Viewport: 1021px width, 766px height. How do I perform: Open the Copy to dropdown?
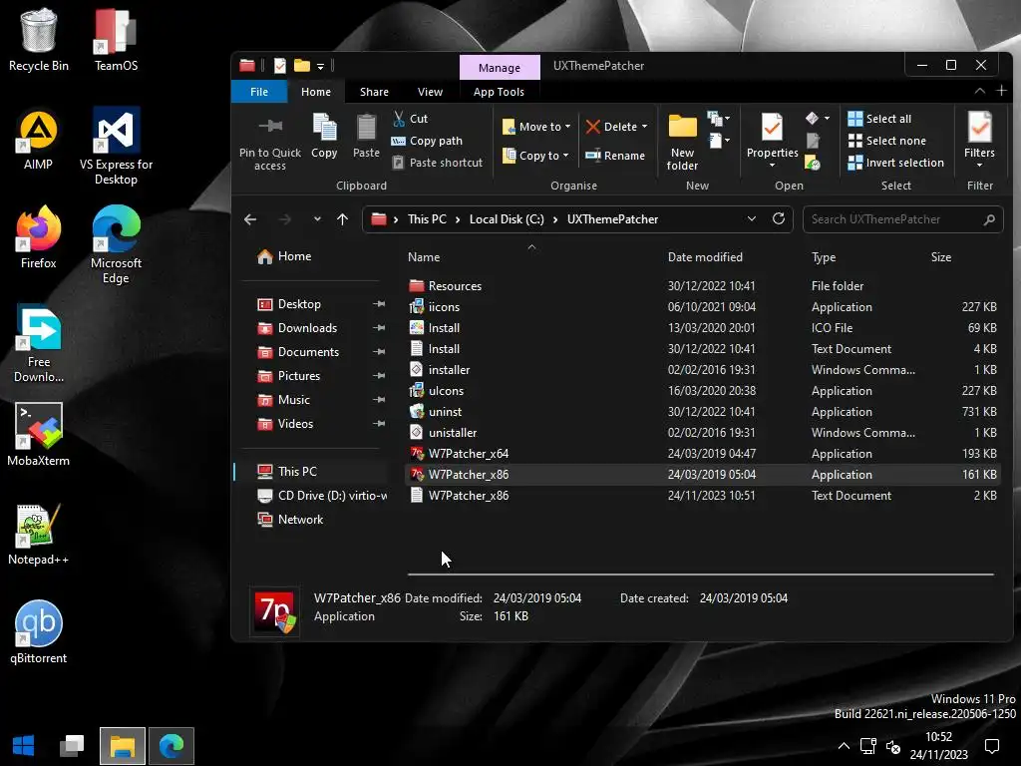(535, 156)
